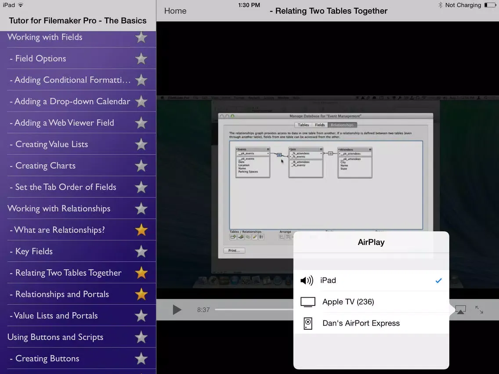The height and width of the screenshot is (374, 499).
Task: Star the Creating Charts lesson
Action: [141, 166]
